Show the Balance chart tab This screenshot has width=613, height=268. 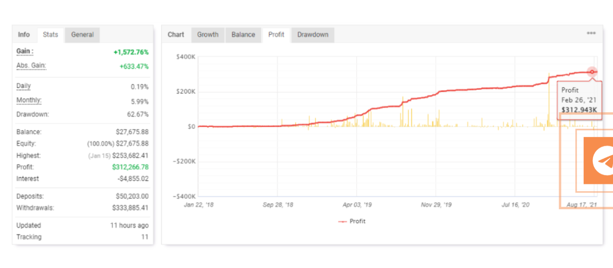[x=243, y=35]
